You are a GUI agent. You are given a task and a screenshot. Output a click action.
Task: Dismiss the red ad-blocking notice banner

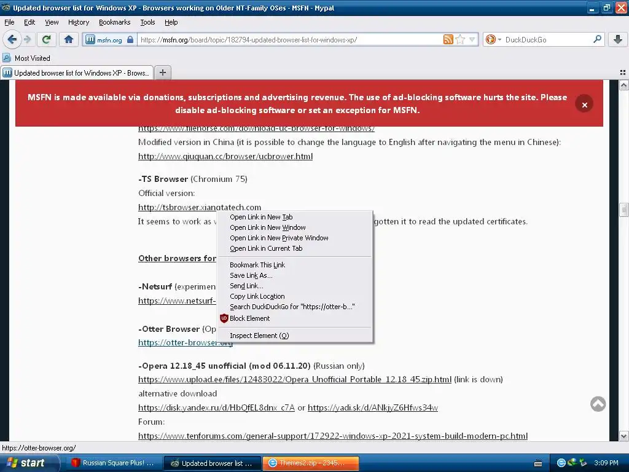[x=584, y=104]
